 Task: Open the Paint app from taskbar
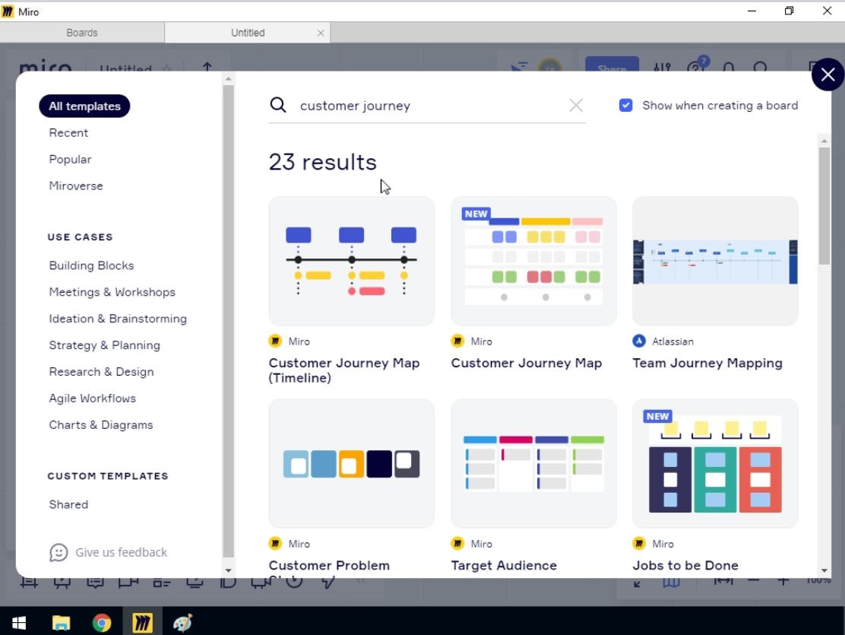click(x=182, y=623)
